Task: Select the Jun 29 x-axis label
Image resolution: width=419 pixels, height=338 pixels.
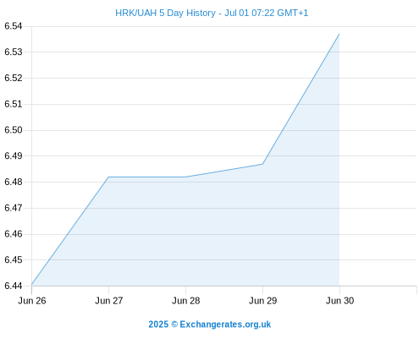Action: (263, 301)
